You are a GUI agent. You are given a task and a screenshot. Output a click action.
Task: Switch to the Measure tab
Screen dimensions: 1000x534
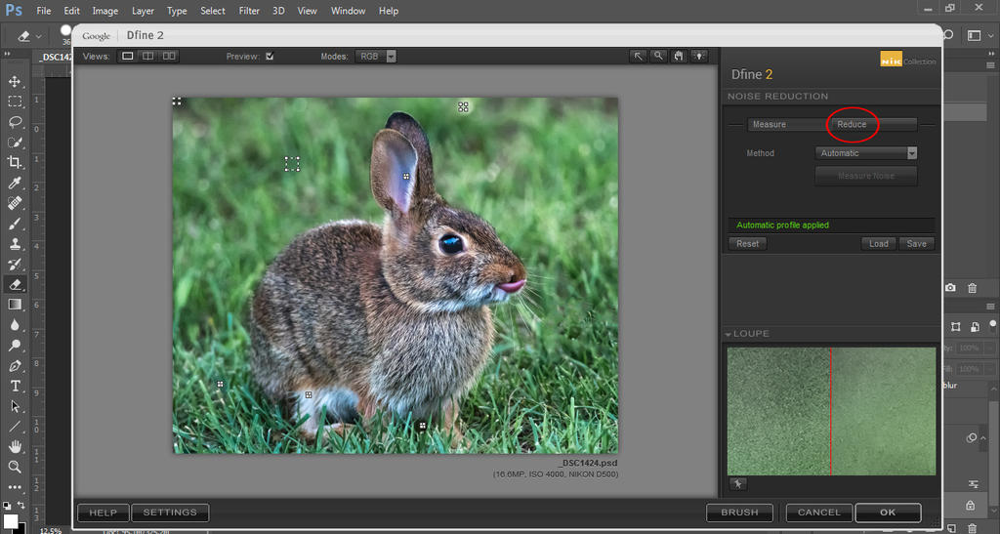point(769,125)
